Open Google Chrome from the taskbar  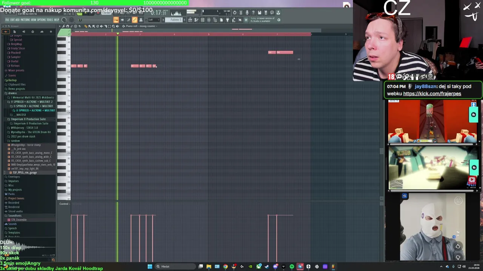point(225,266)
